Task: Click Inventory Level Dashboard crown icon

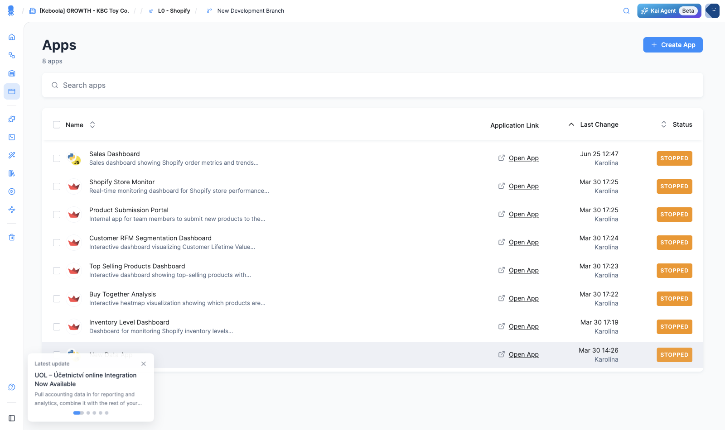Action: [x=74, y=327]
